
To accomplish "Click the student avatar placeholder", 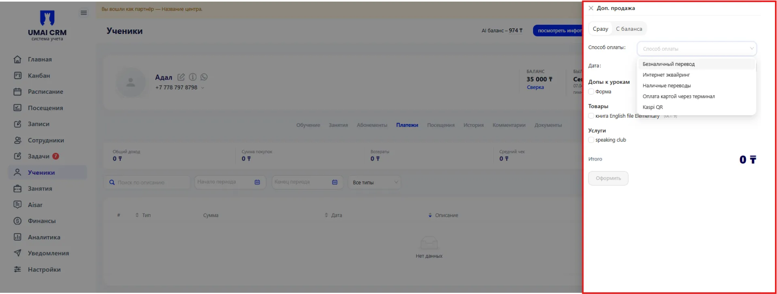I will point(130,82).
